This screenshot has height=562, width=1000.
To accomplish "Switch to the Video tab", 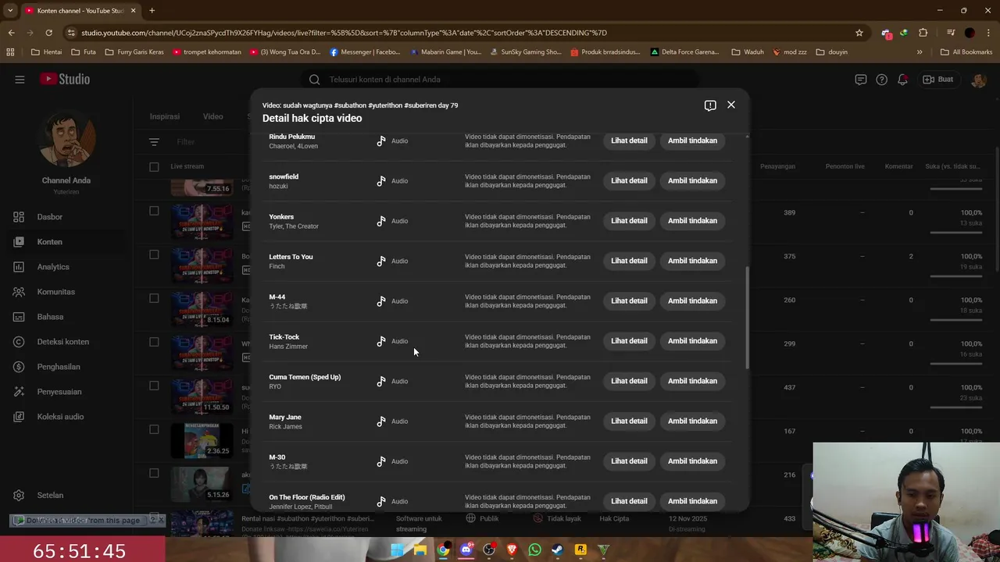I will click(213, 116).
